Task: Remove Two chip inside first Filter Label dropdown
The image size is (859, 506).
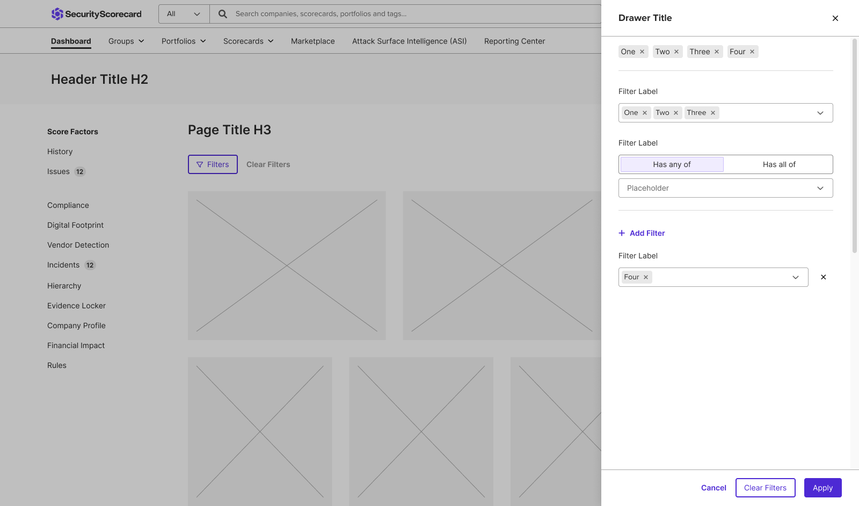Action: 676,113
